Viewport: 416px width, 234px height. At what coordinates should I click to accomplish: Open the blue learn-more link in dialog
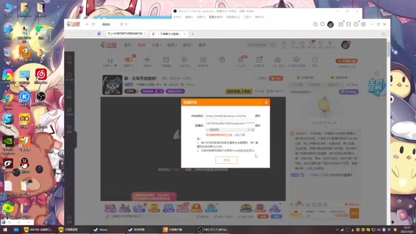240,135
